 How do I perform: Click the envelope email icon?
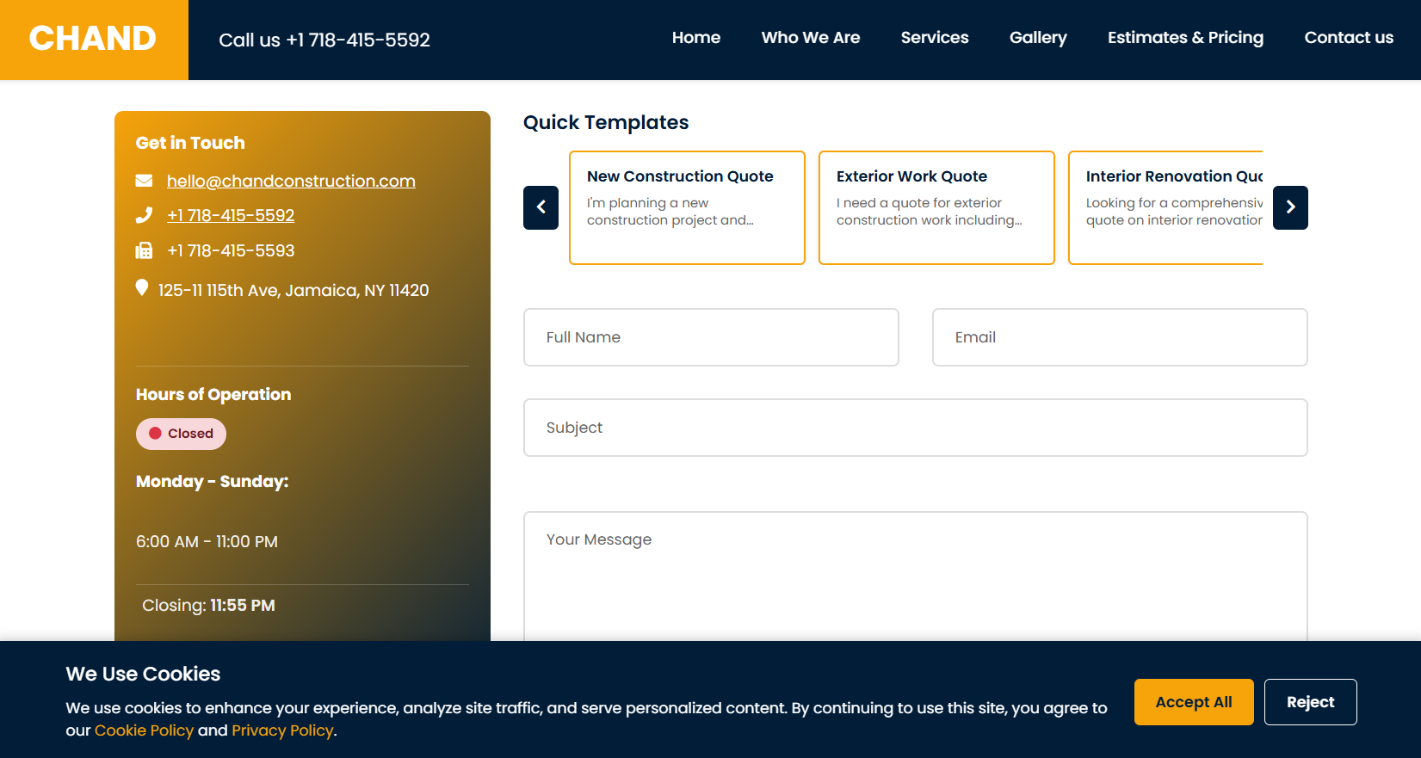point(144,181)
